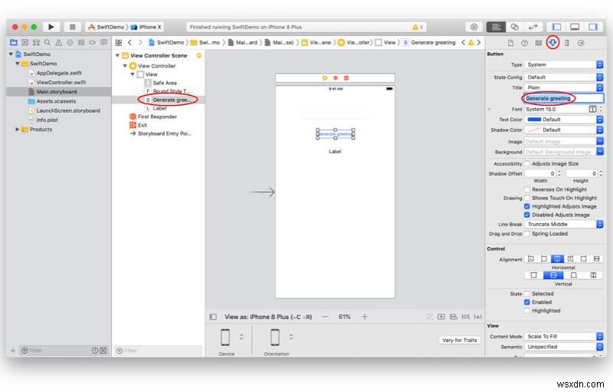Open the Issue navigator warning icon
Image resolution: width=613 pixels, height=392 pixels.
tap(59, 42)
